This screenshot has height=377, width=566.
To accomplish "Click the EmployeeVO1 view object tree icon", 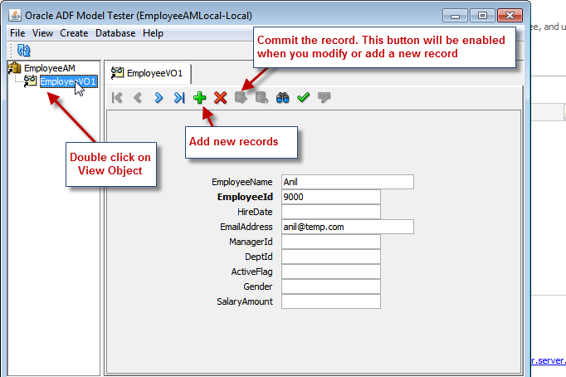I will (x=30, y=81).
